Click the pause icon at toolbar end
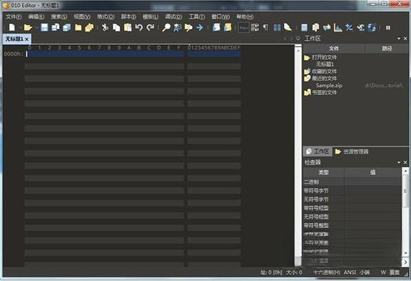 [388, 28]
